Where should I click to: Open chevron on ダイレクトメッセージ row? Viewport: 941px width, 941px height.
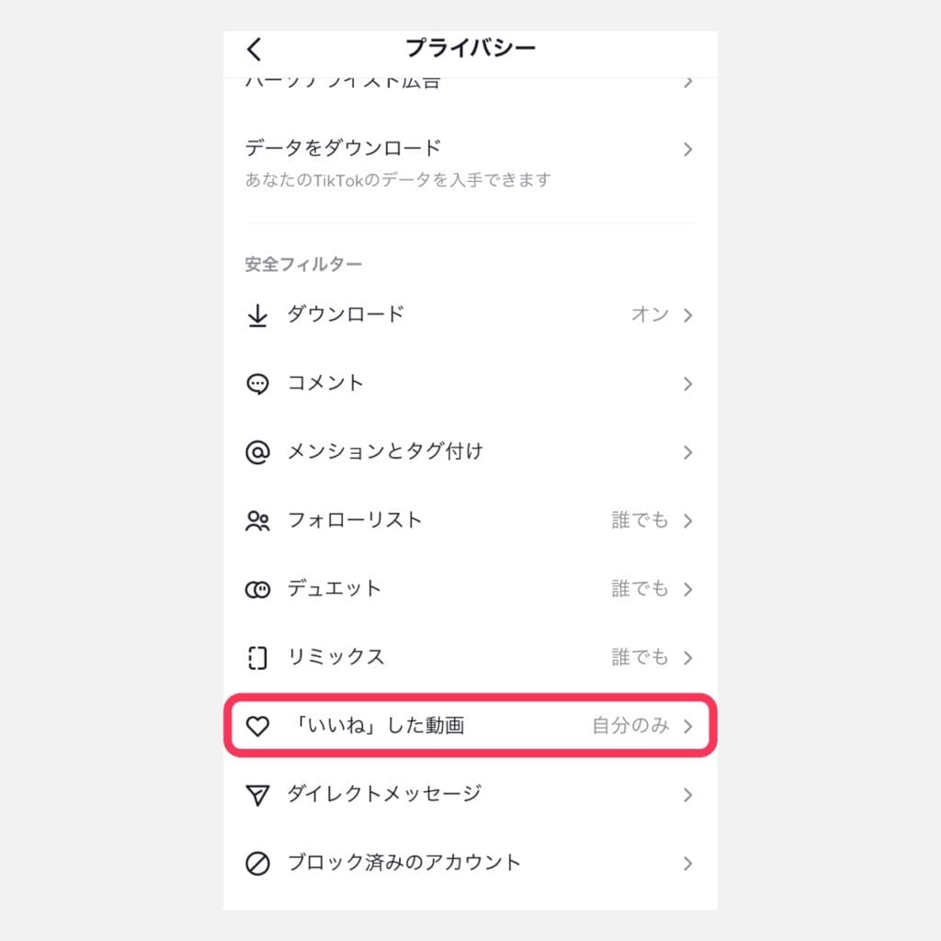click(687, 795)
